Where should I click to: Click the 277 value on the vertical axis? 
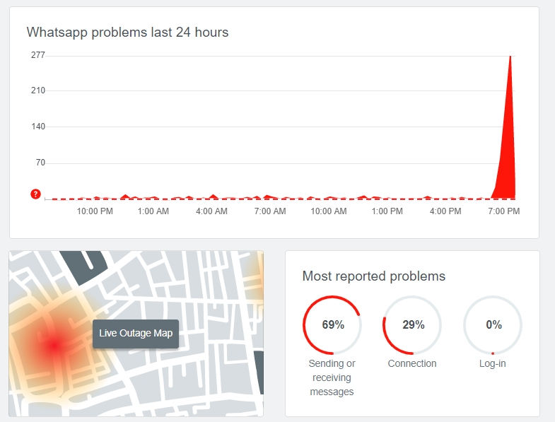[37, 54]
